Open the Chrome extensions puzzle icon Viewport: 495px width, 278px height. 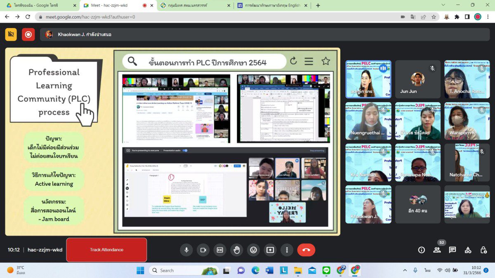pos(457,17)
